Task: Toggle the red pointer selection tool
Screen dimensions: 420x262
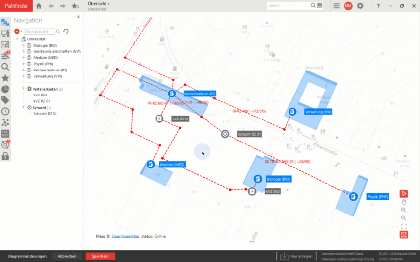Action: coord(404,193)
